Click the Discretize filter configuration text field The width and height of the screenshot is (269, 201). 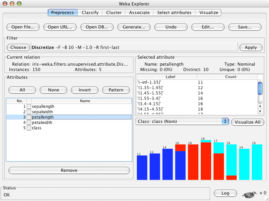point(134,47)
